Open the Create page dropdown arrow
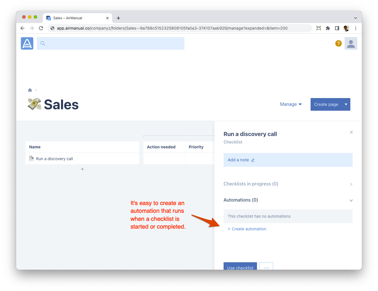Screen dimensions: 378x291 pos(346,104)
